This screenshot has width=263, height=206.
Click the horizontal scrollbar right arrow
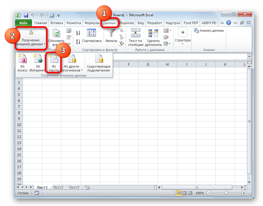pyautogui.click(x=242, y=187)
